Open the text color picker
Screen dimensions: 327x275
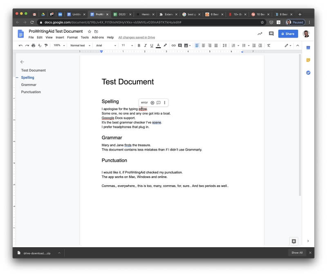158,45
